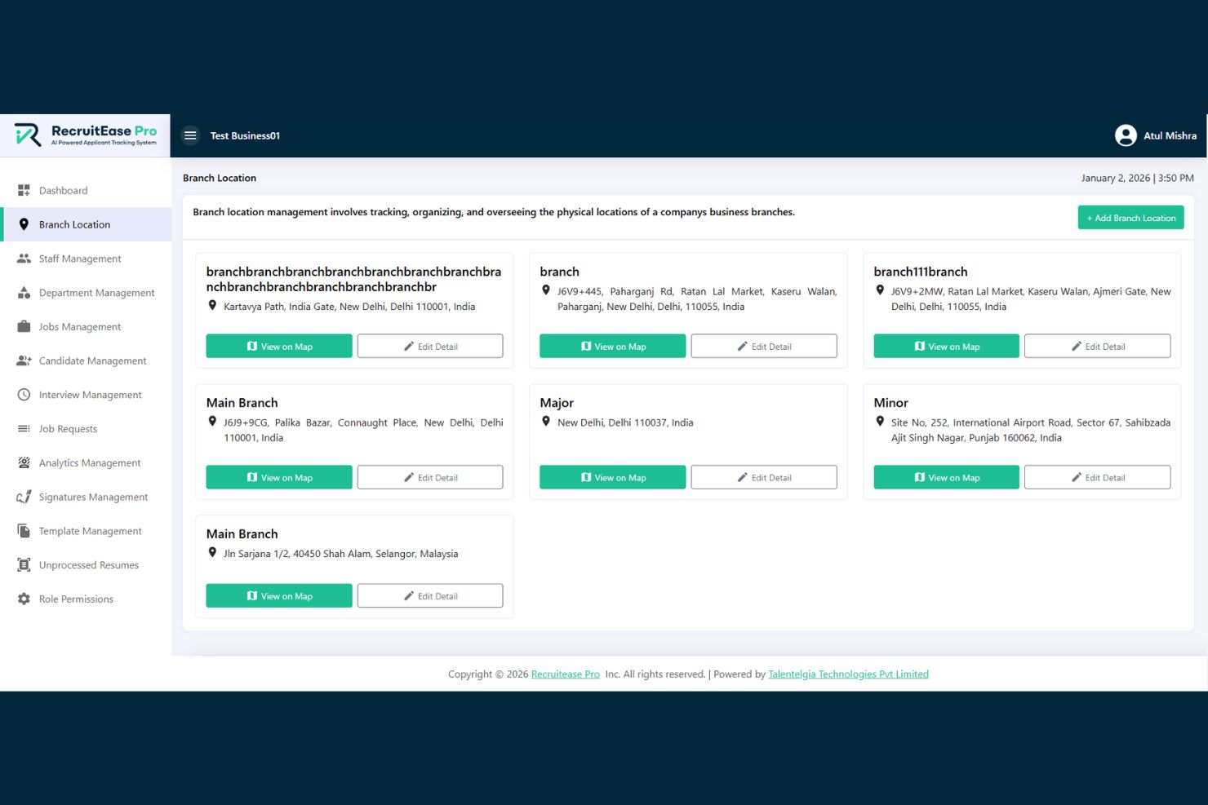Click the RecruitEase Pro logo
This screenshot has width=1208, height=805.
coord(86,135)
